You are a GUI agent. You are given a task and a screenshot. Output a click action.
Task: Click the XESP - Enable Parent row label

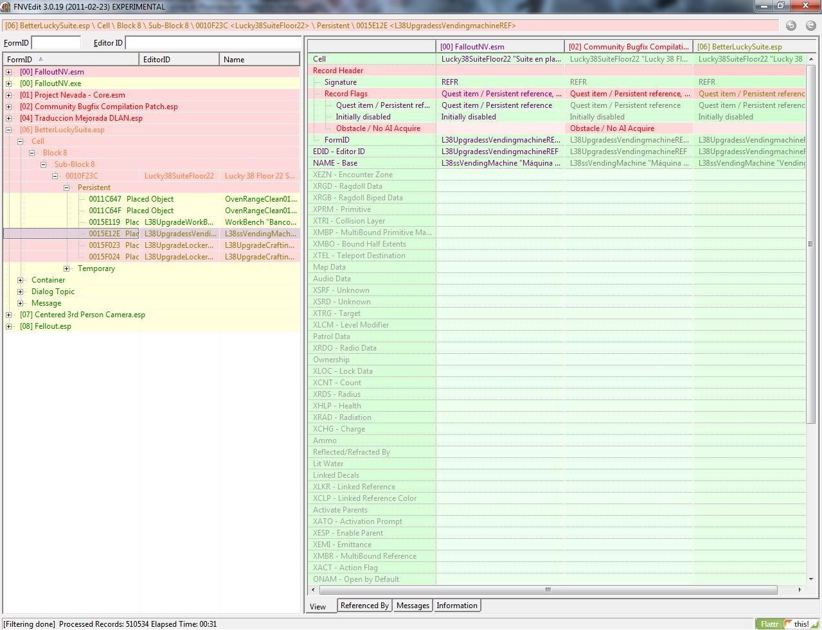tap(348, 533)
